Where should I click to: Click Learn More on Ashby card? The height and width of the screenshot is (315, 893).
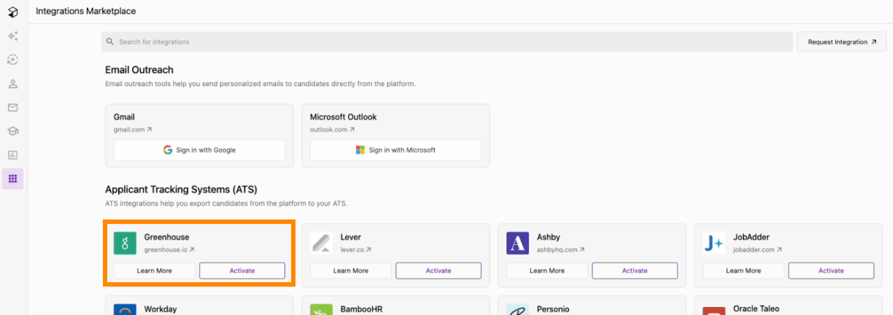click(x=547, y=271)
